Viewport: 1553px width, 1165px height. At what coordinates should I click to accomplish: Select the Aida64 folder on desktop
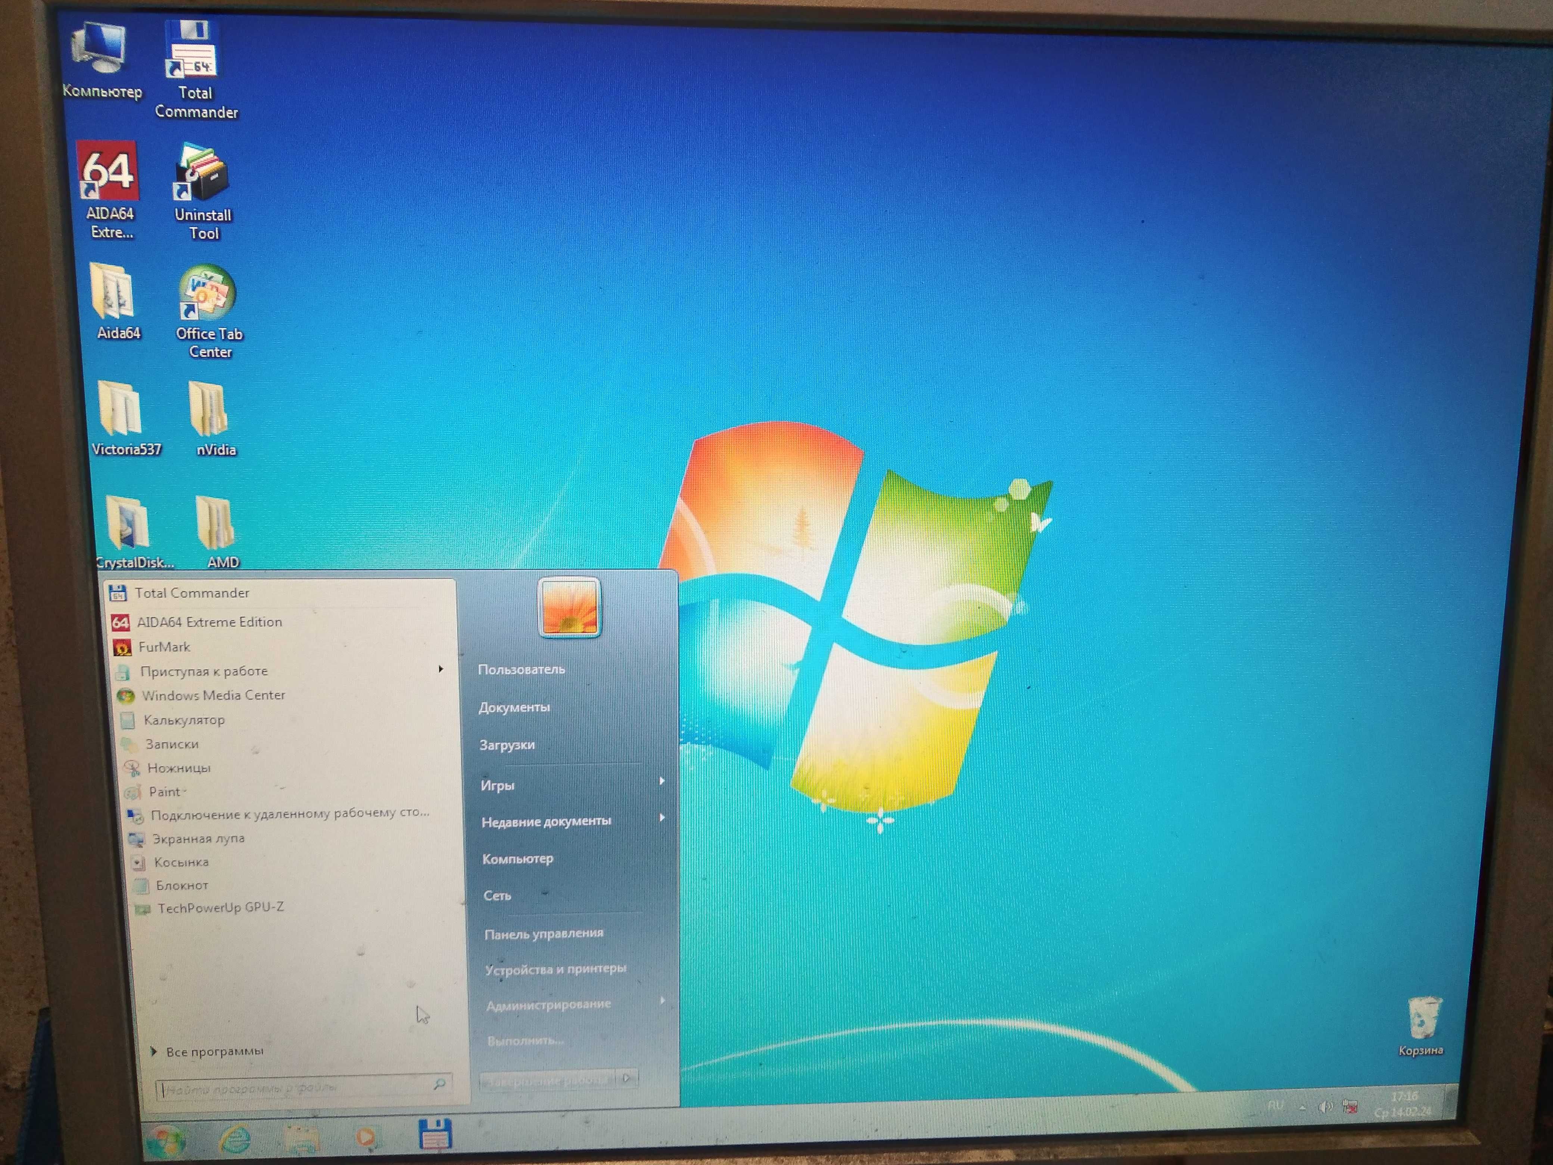click(117, 302)
